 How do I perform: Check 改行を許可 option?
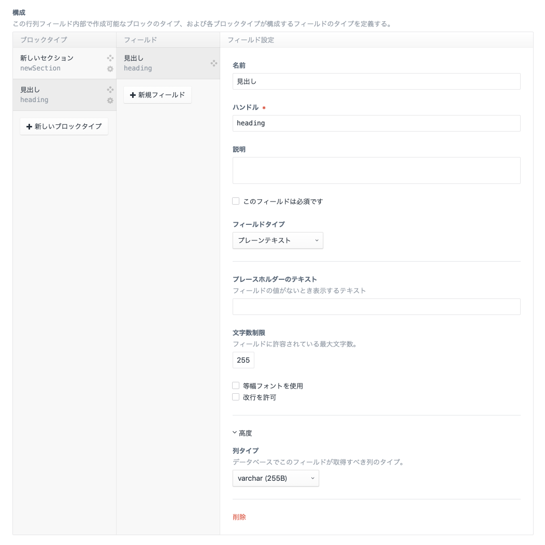[236, 397]
